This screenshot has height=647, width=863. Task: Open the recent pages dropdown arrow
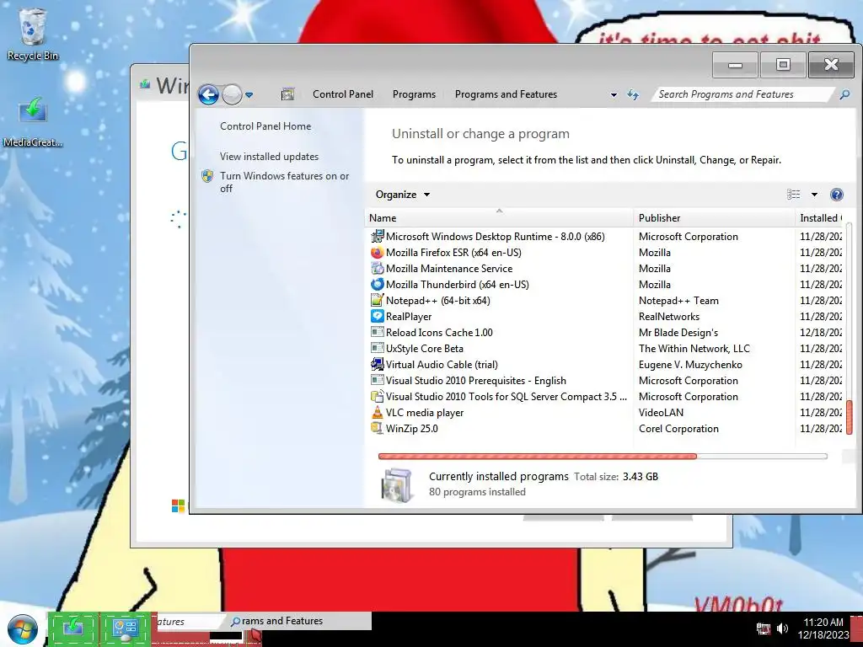coord(249,95)
